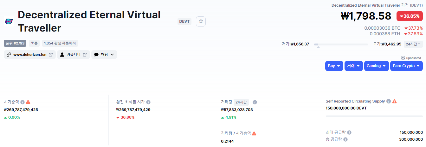Click the ₩269,787,479,425 market cap value
Viewport: 426px width, 147px height.
[21, 110]
